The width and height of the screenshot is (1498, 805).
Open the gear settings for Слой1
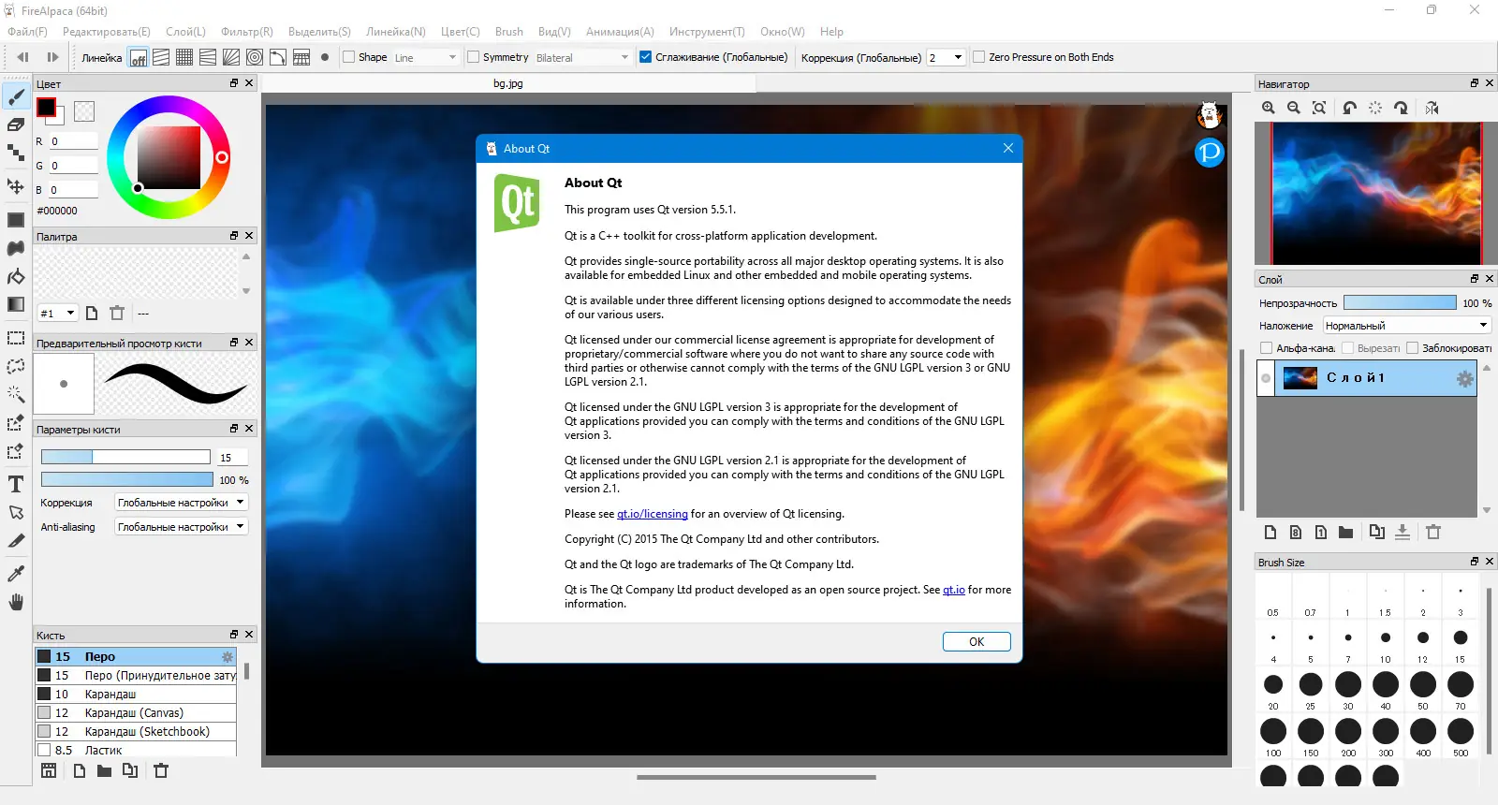click(x=1465, y=379)
